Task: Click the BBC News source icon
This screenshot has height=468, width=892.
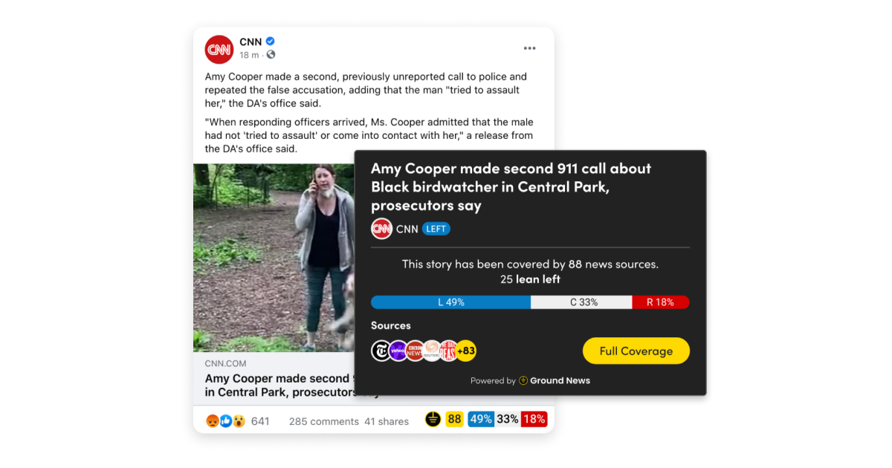Action: coord(415,351)
